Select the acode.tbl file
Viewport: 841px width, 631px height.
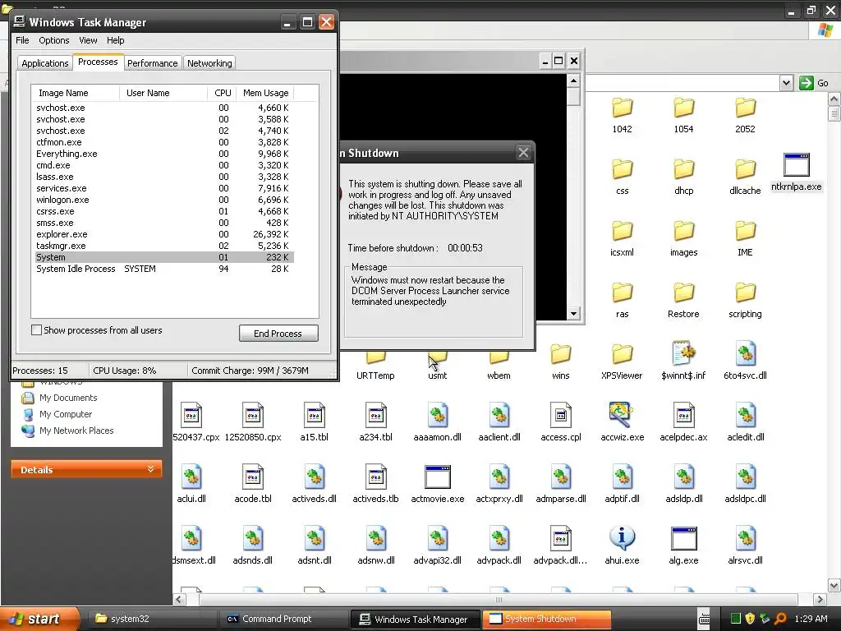tap(253, 477)
